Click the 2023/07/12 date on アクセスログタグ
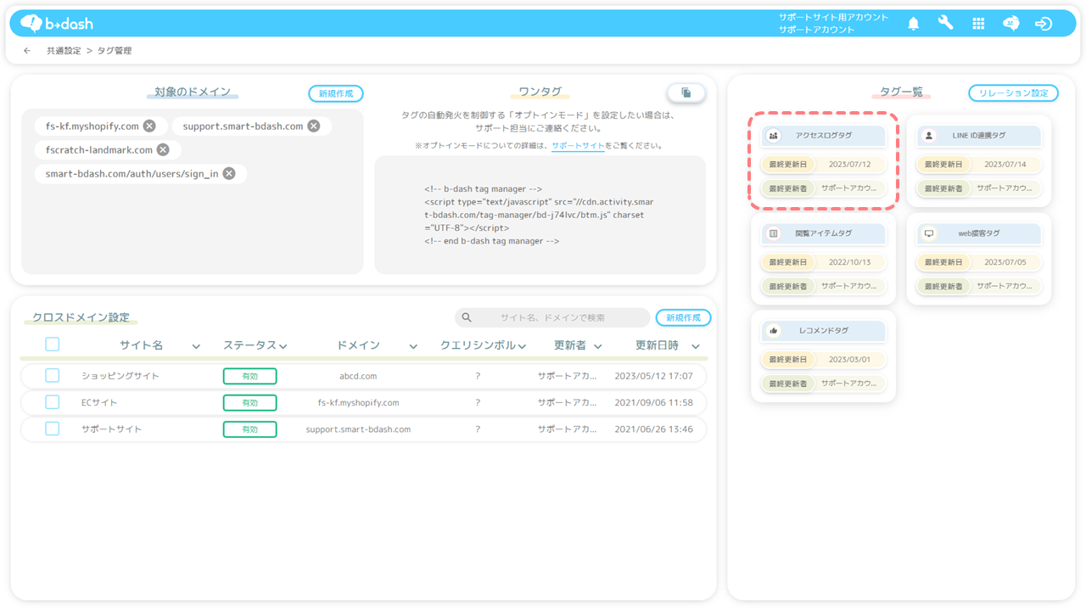This screenshot has height=611, width=1086. click(849, 165)
